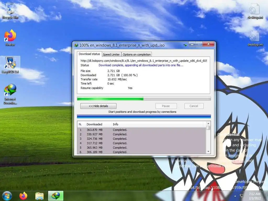Minimize the IDM download window

pos(192,44)
